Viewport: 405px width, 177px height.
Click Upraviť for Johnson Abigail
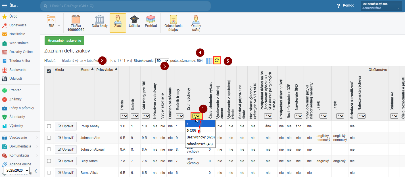point(66,149)
